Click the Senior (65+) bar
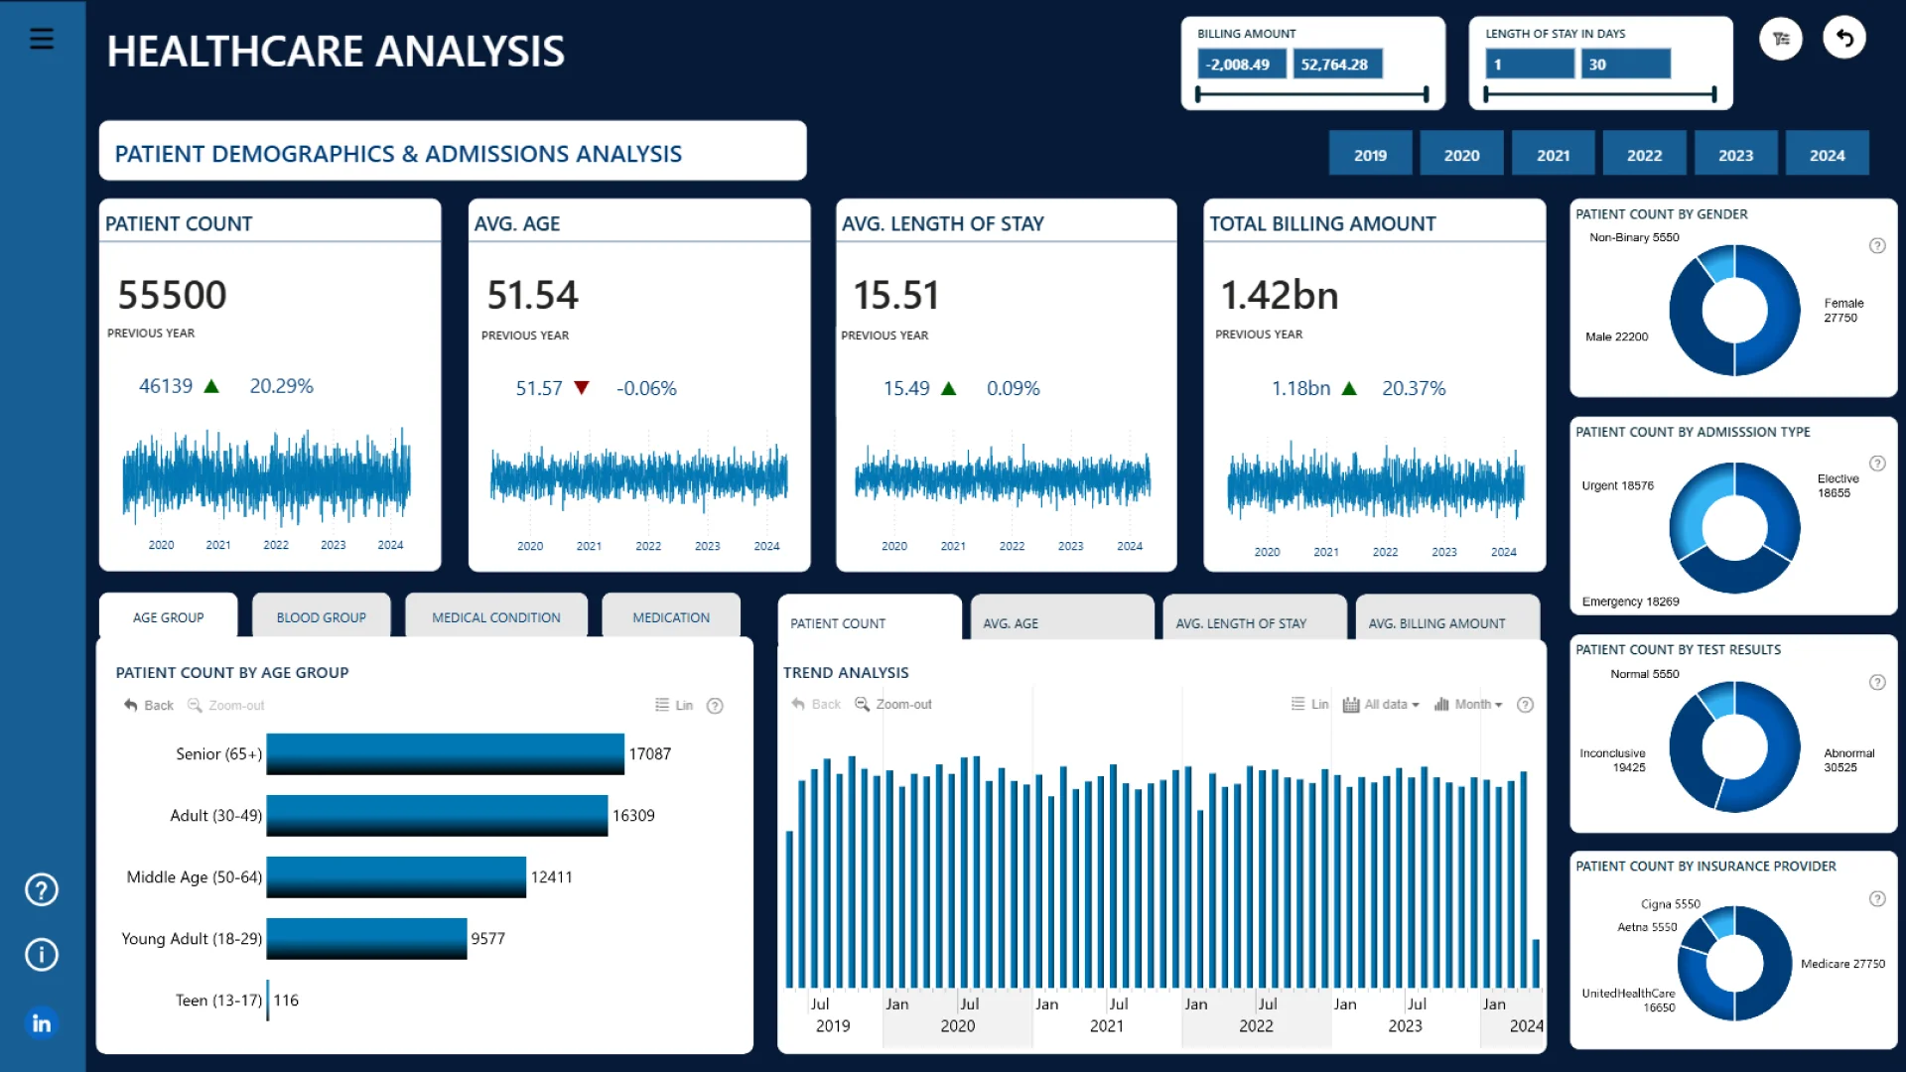 coord(445,754)
